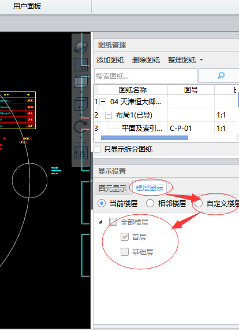Image resolution: width=239 pixels, height=330 pixels.
Task: Open dropdown arrow below 3D cube icon
Action: [x=81, y=115]
